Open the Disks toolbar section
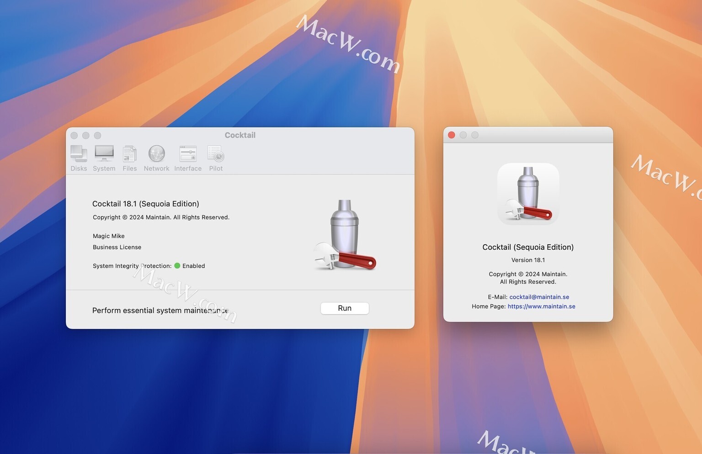Screen dimensions: 702x454 click(79, 158)
